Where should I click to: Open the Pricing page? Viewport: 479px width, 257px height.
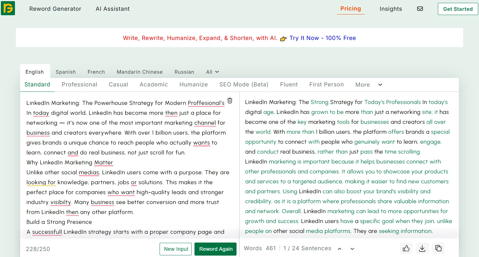click(x=351, y=9)
